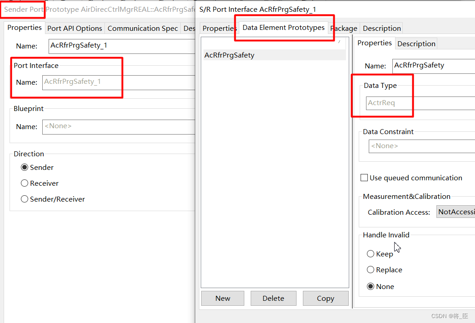Click the Data Type ActrReq field
This screenshot has height=323, width=475.
point(421,103)
